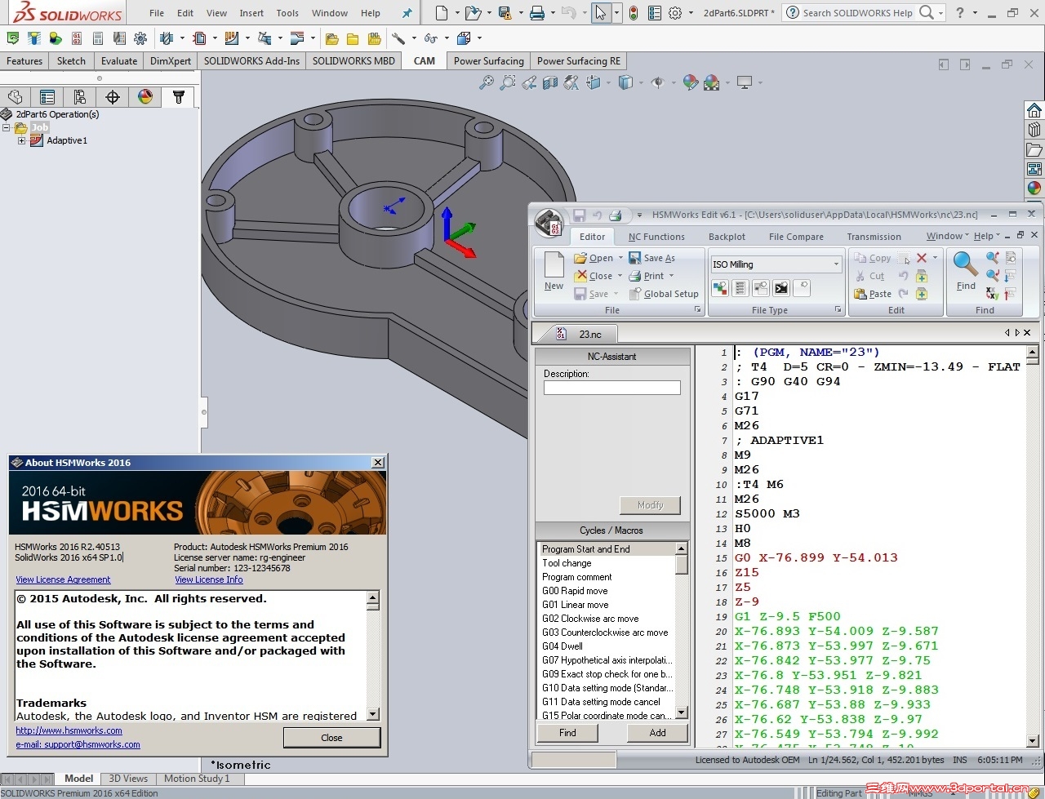The image size is (1045, 799).
Task: Open the DimXpertManager crosshair tab
Action: coord(113,97)
